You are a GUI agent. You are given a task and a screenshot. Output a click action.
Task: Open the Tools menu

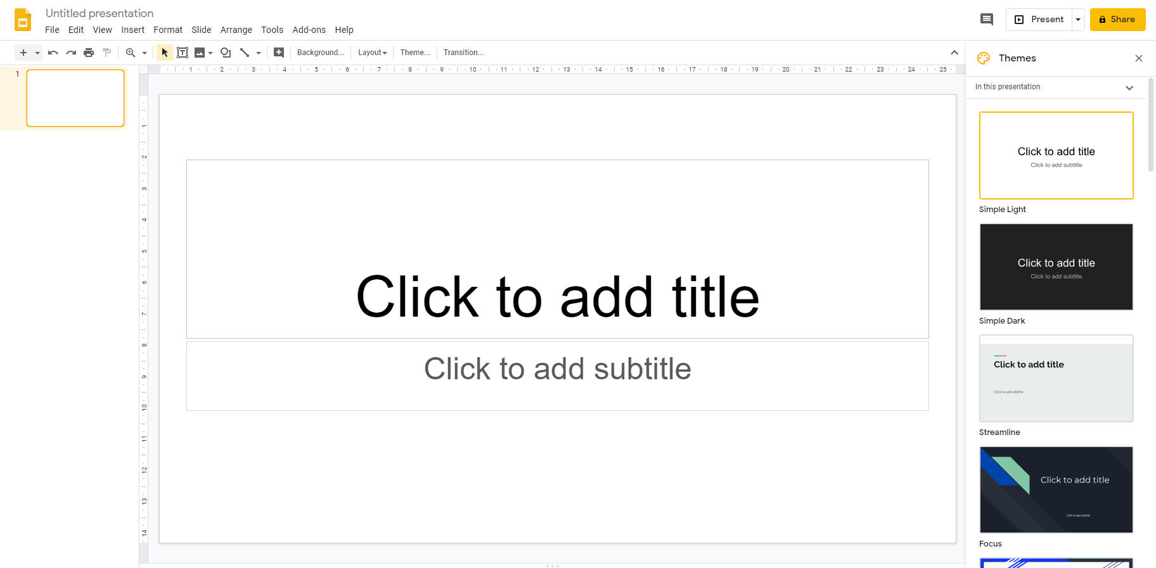point(273,30)
